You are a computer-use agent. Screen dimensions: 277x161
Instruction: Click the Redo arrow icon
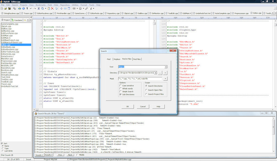point(35,8)
